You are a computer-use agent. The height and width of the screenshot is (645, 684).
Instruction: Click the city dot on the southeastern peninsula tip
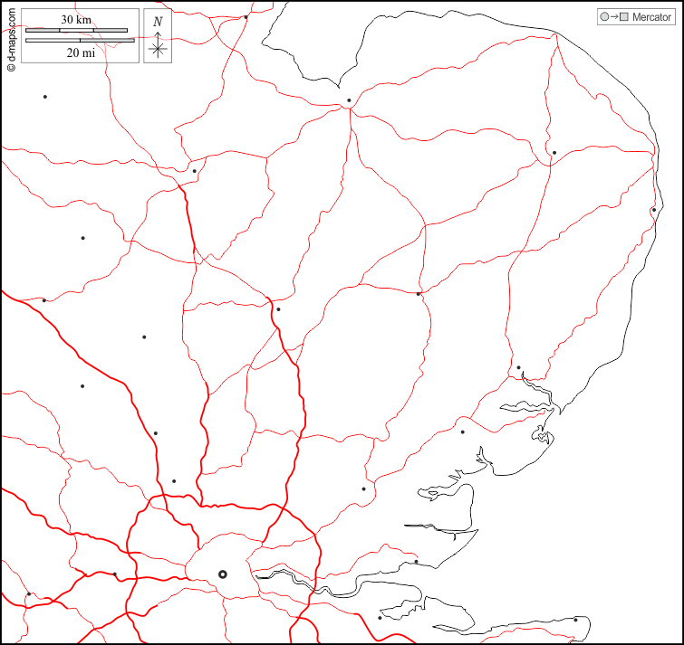(x=575, y=620)
